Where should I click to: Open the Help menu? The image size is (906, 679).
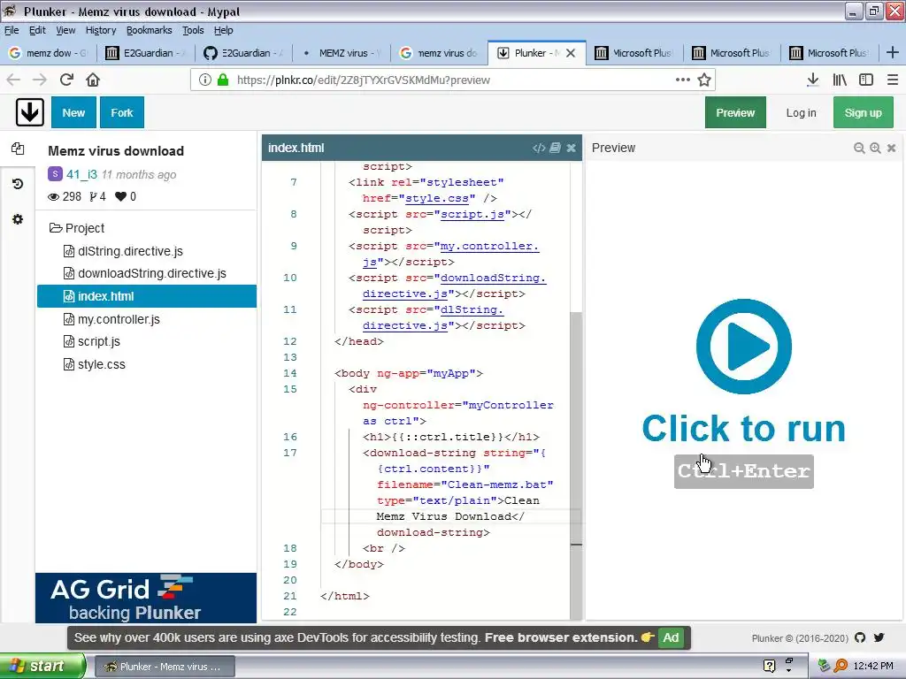tap(223, 30)
